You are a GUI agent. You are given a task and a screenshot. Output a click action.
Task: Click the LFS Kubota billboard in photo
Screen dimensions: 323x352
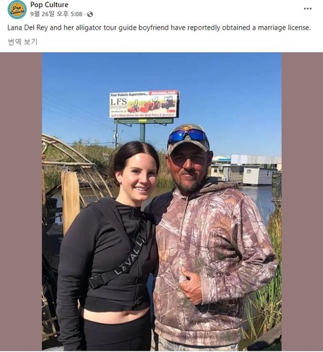click(x=144, y=104)
